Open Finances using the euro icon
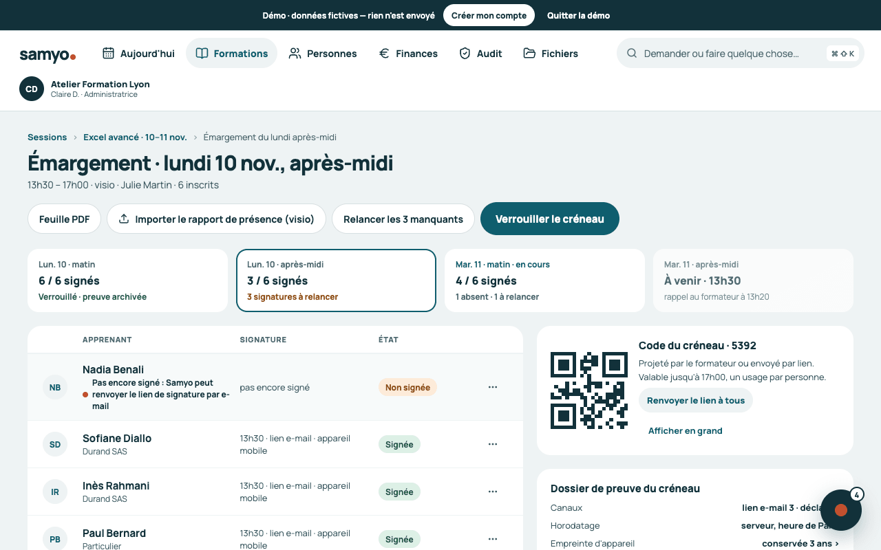This screenshot has height=550, width=881. (x=384, y=53)
